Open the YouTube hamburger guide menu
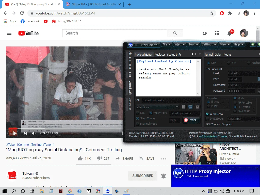Viewport: 260px width, 195px height. (x=9, y=33)
